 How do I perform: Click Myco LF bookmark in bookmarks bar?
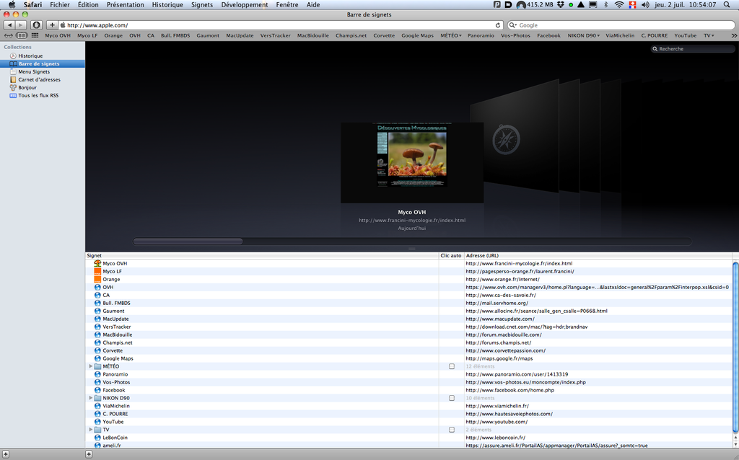(87, 35)
